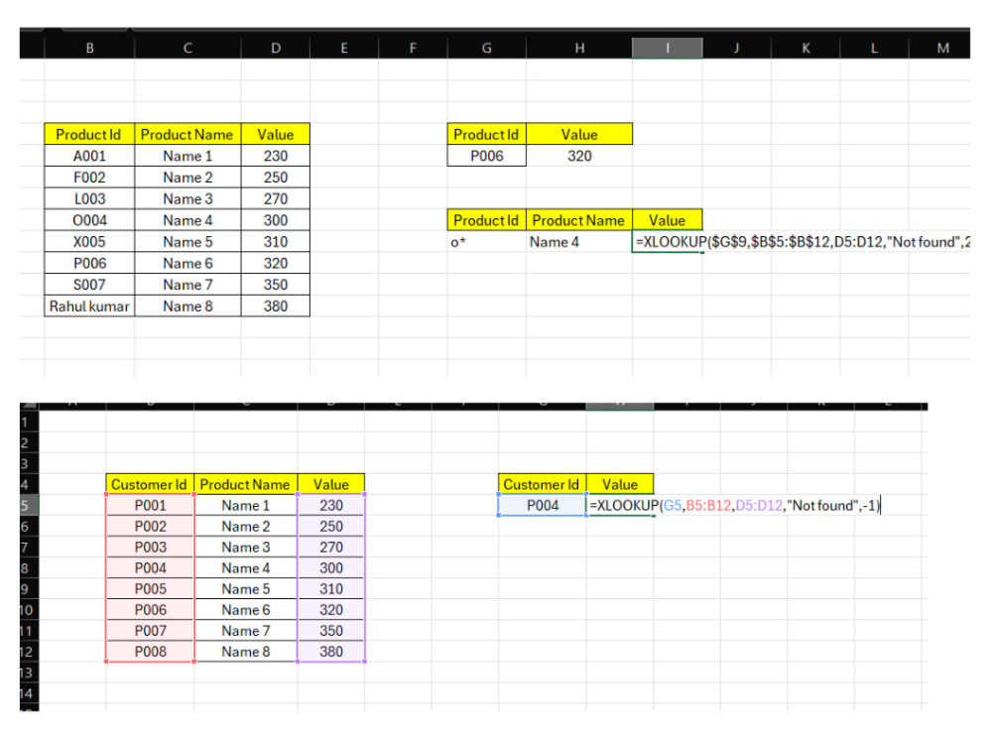Select highlighted column I header
Image resolution: width=992 pixels, height=744 pixels.
tap(668, 48)
